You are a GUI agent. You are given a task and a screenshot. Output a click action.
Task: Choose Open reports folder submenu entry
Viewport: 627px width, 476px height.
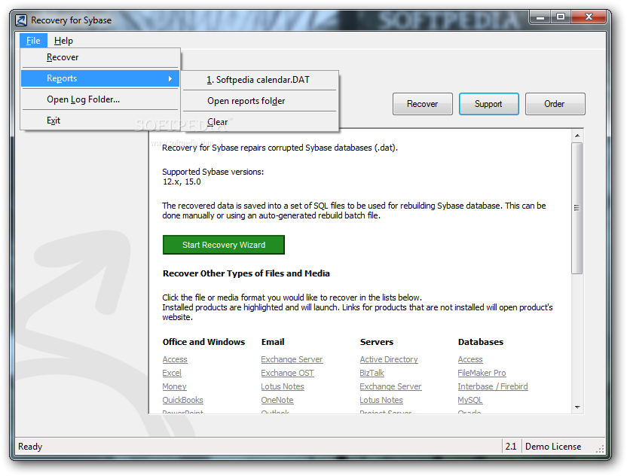click(x=259, y=101)
